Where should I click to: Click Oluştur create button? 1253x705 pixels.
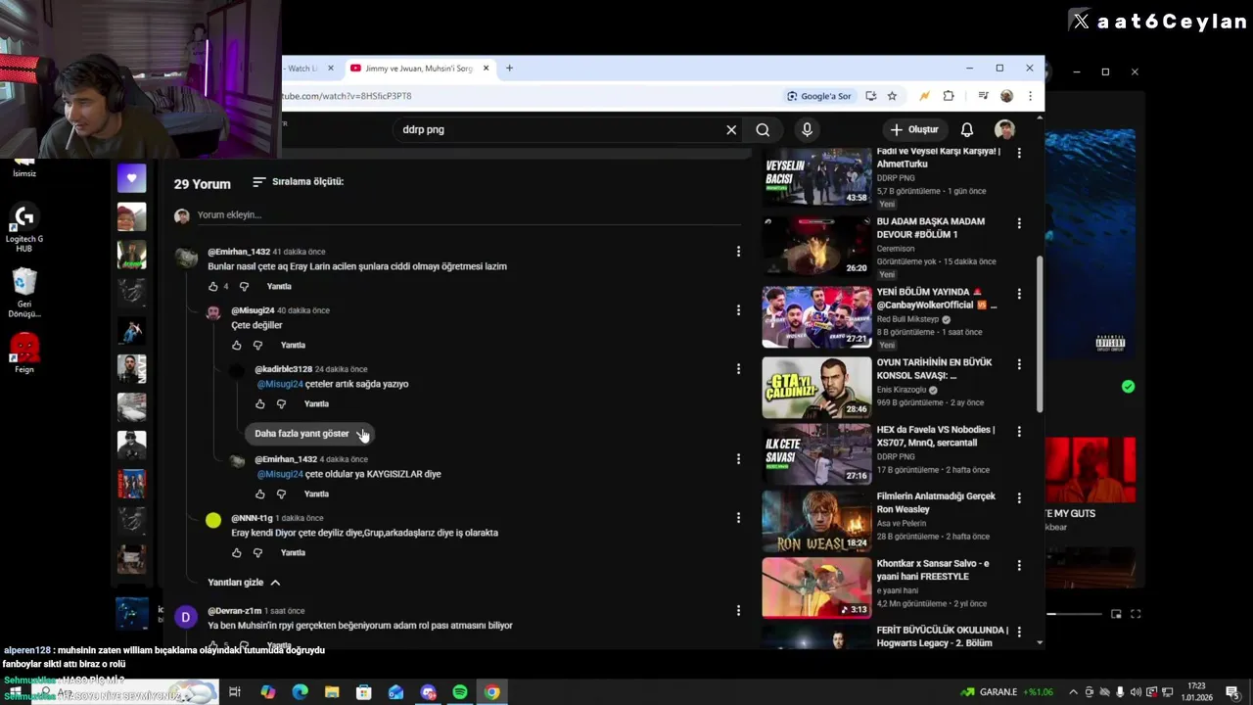tap(914, 129)
